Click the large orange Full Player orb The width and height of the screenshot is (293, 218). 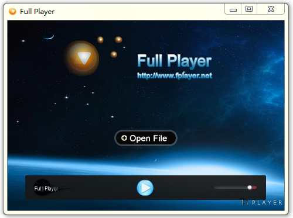pyautogui.click(x=81, y=58)
